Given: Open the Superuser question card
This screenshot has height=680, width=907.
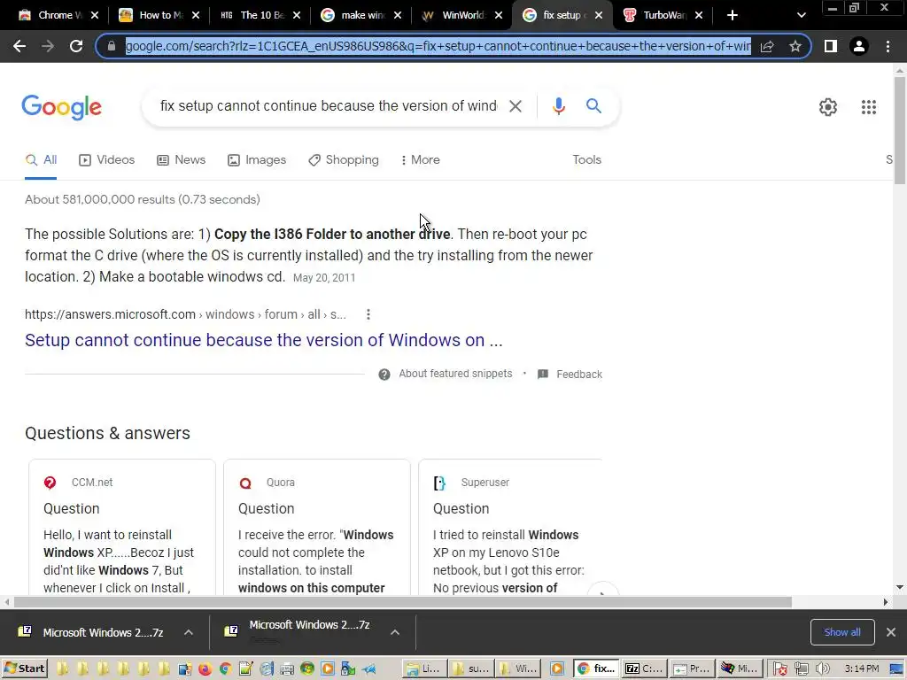Looking at the screenshot, I should tap(511, 528).
